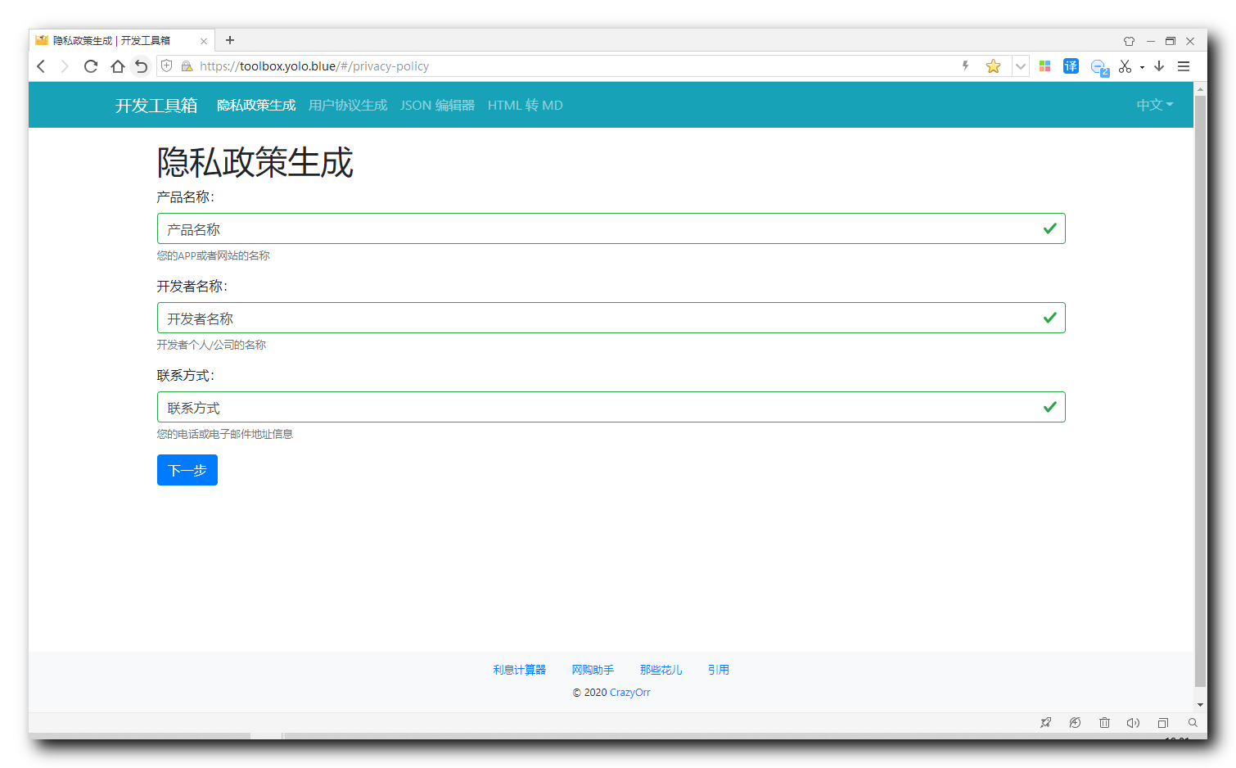Open page search with the magnifier icon
This screenshot has width=1236, height=768.
1193,723
